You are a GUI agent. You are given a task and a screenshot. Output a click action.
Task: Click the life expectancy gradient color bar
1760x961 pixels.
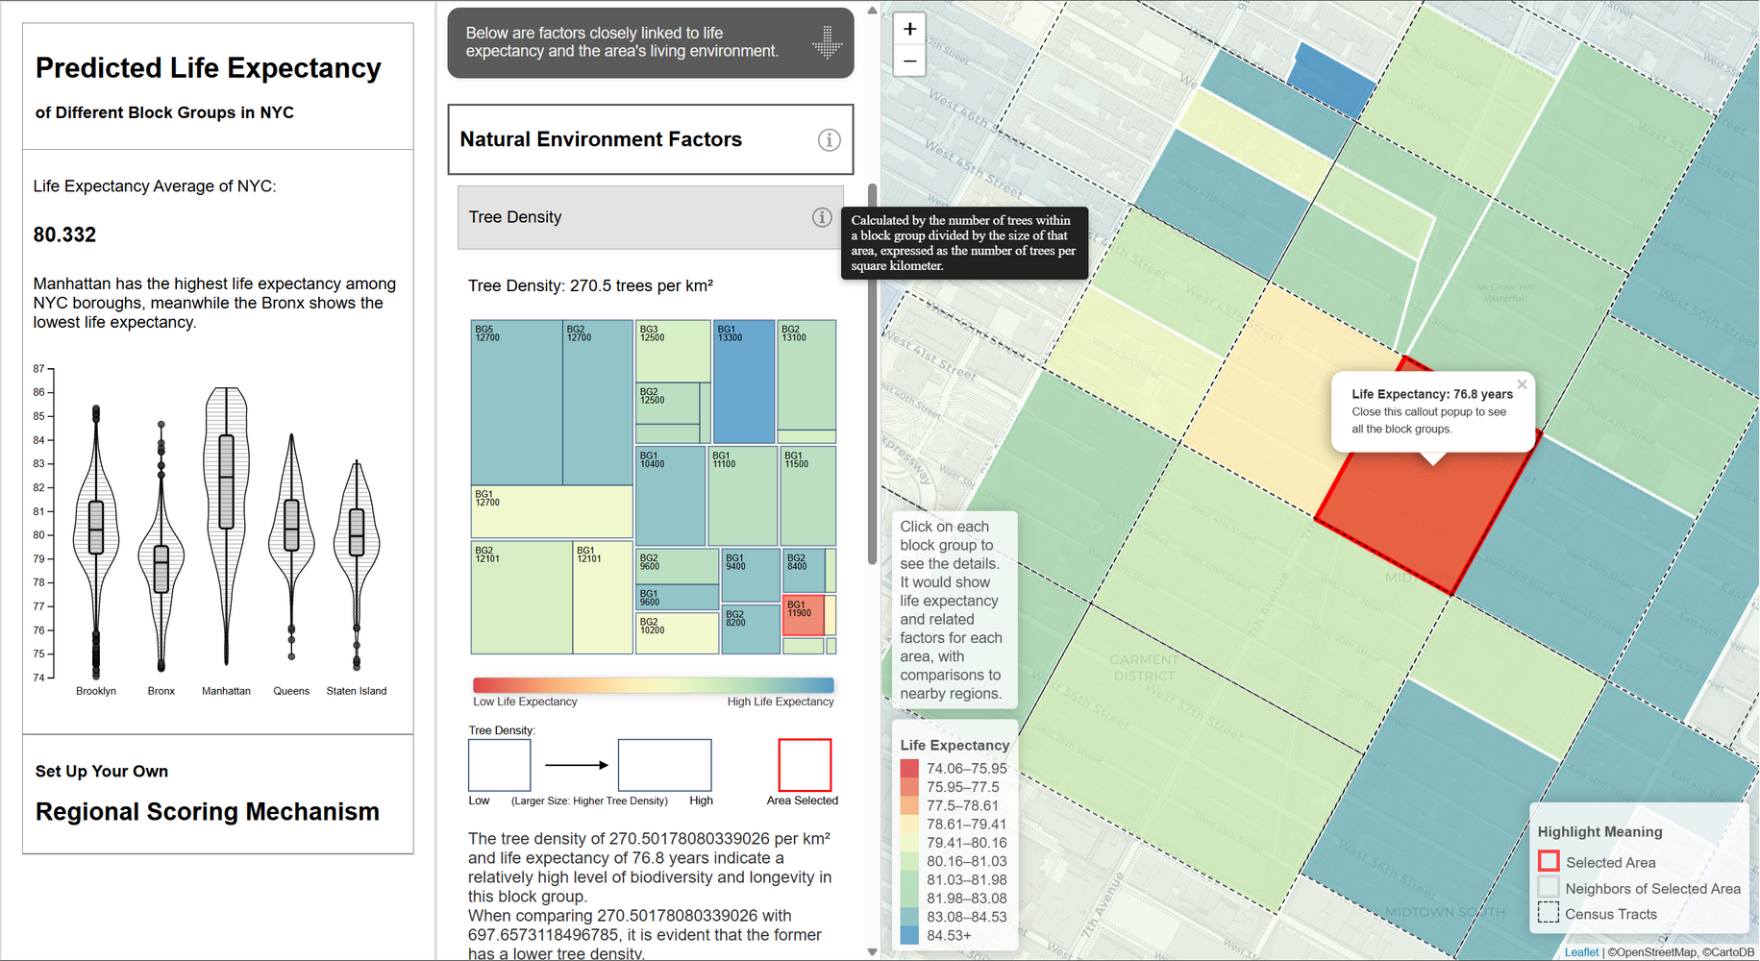654,685
